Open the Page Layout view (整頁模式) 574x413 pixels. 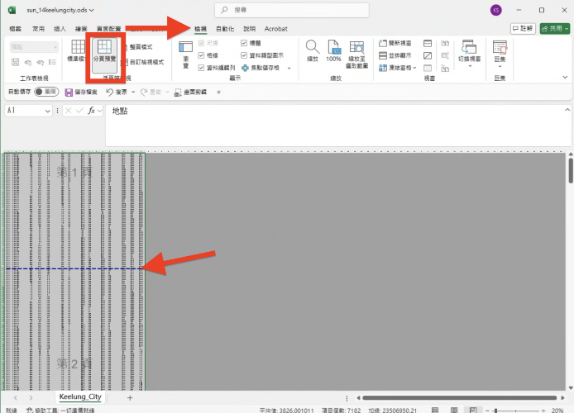tap(139, 47)
